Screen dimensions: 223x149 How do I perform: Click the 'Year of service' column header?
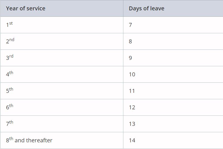(26, 8)
